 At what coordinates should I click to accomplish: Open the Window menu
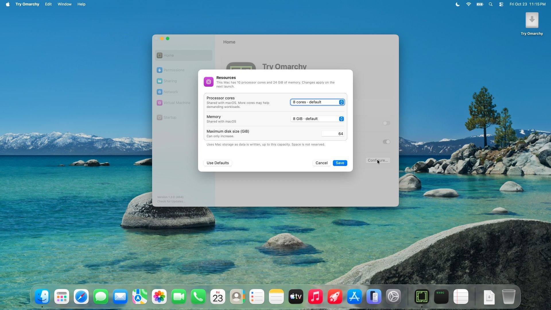(x=65, y=4)
